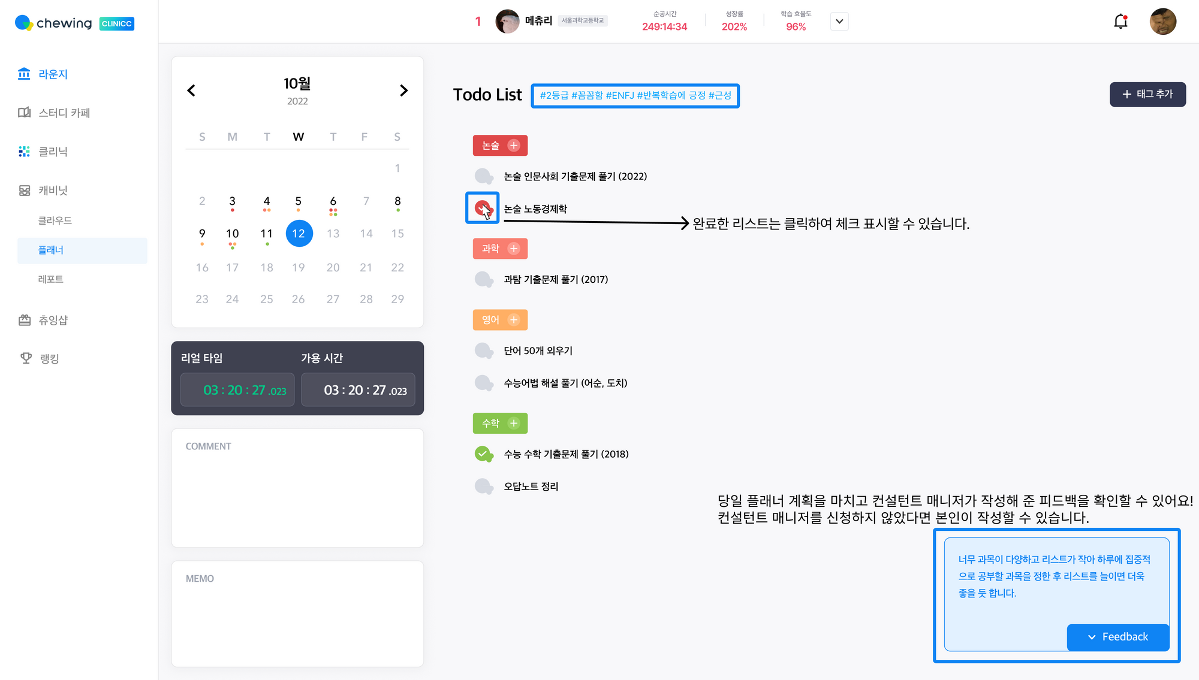Select October 12 on calendar
The image size is (1199, 680).
tap(299, 234)
